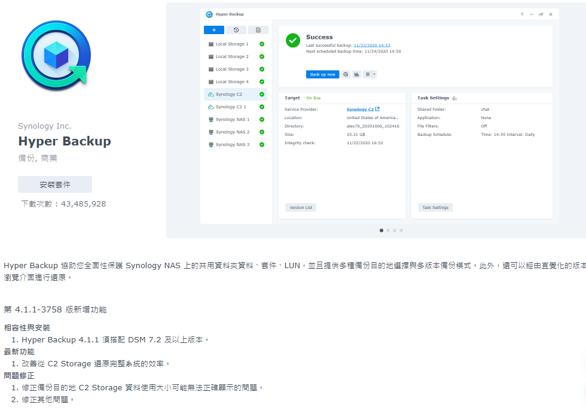Click the Hyper Backup window title icon
Image resolution: width=586 pixels, height=416 pixels.
(x=209, y=14)
